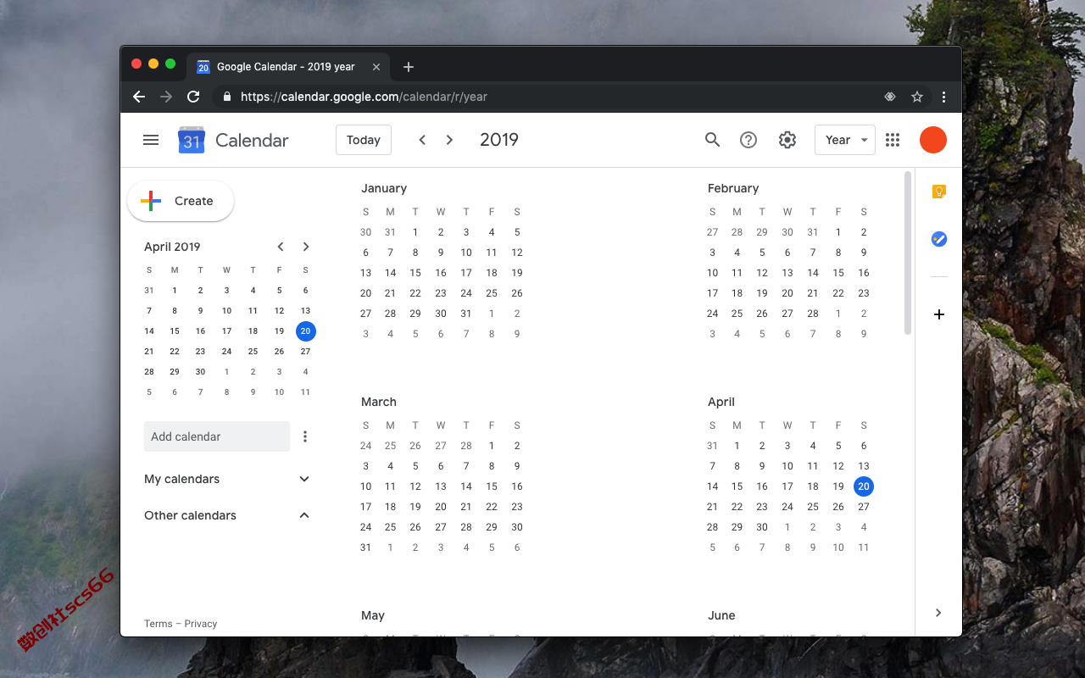The image size is (1085, 678).
Task: Select January 15 in year view
Action: point(415,273)
